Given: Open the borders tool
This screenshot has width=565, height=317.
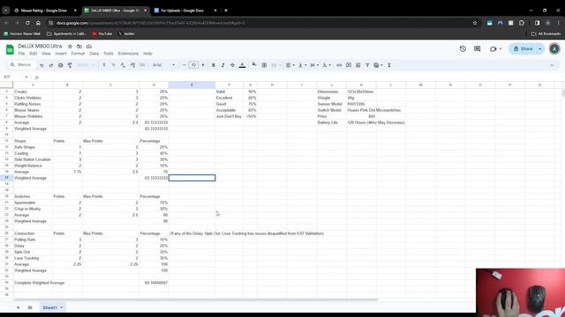Looking at the screenshot, I should click(264, 65).
